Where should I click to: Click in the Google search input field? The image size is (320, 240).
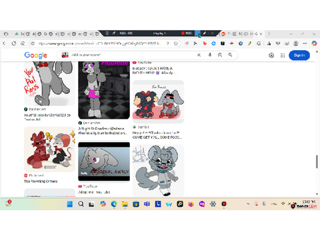(133, 55)
